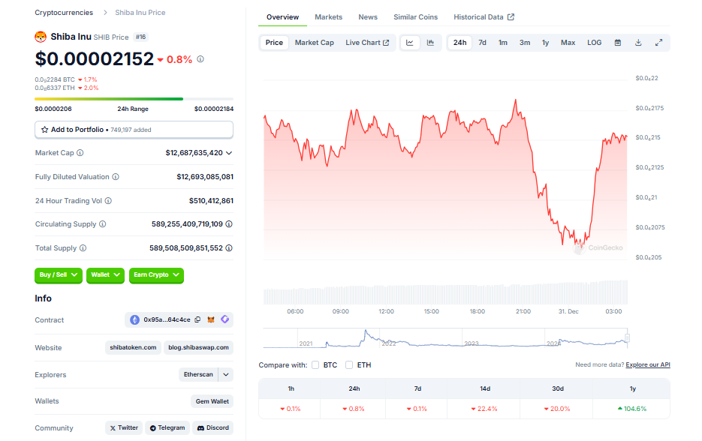Expand the Market Cap chevron

click(229, 153)
